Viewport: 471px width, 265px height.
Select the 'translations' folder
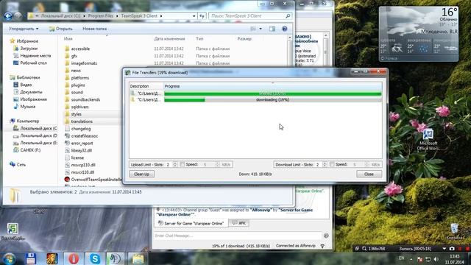coord(82,121)
